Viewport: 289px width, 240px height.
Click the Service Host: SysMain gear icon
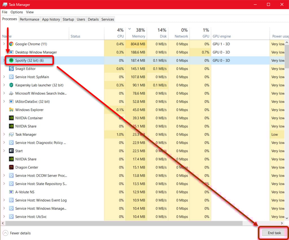(11, 77)
